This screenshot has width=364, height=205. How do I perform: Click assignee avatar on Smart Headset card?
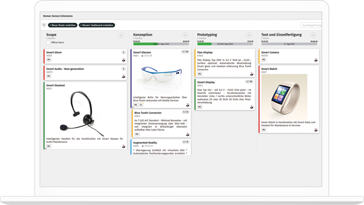point(124,146)
